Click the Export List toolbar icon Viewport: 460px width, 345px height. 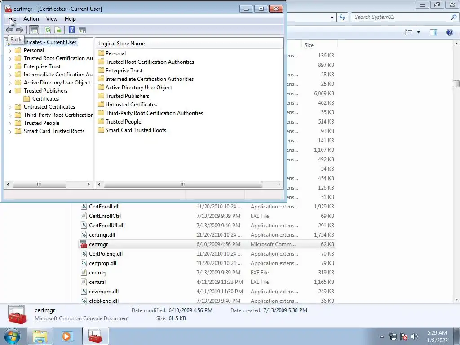click(x=58, y=30)
